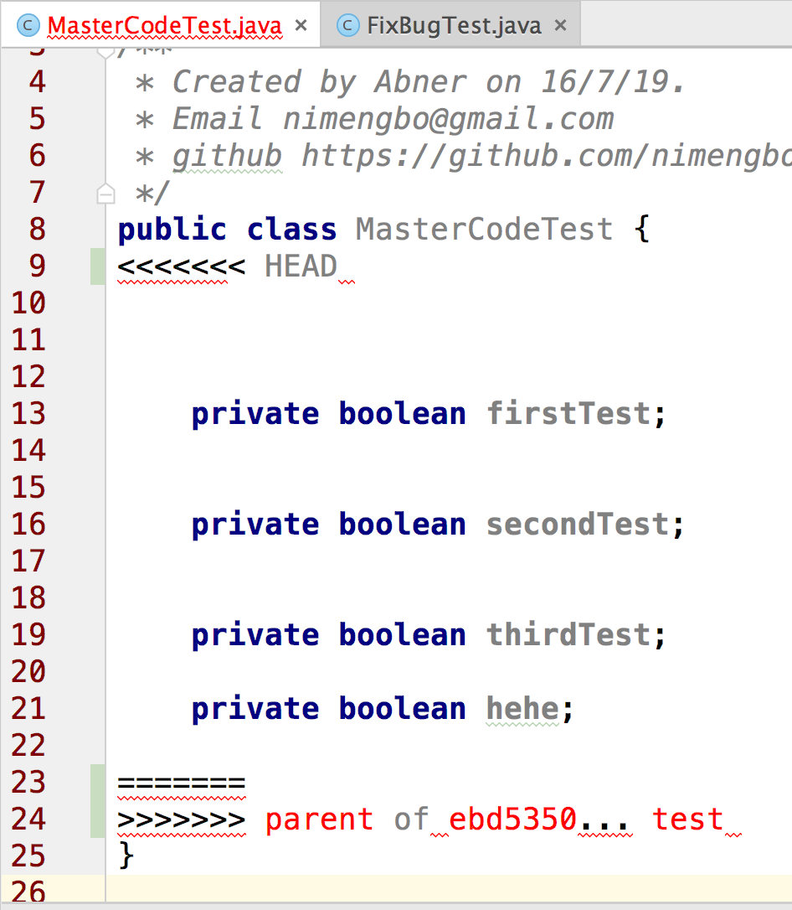Click the class icon on FixBugTest.java tab

click(x=347, y=25)
